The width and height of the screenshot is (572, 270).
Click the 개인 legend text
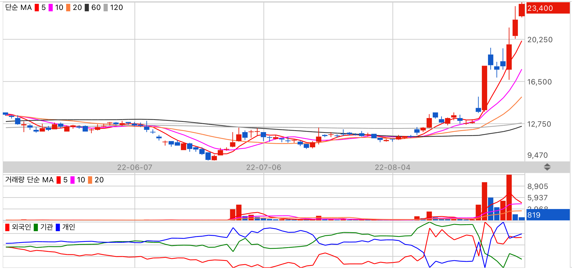pyautogui.click(x=69, y=227)
